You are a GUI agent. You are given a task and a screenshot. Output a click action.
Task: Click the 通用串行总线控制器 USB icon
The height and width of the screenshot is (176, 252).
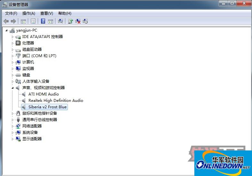pyautogui.click(x=18, y=120)
